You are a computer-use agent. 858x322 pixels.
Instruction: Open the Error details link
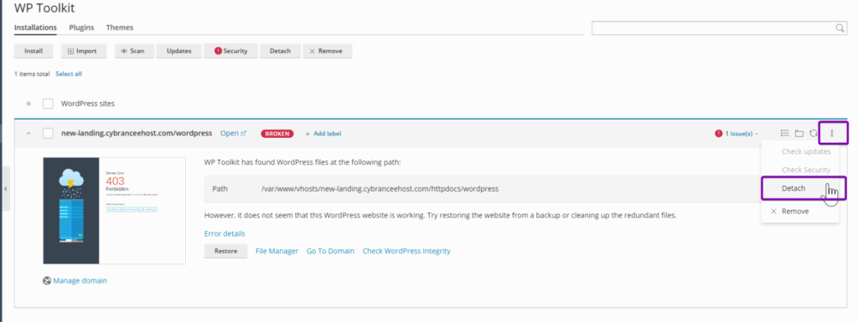pyautogui.click(x=225, y=233)
